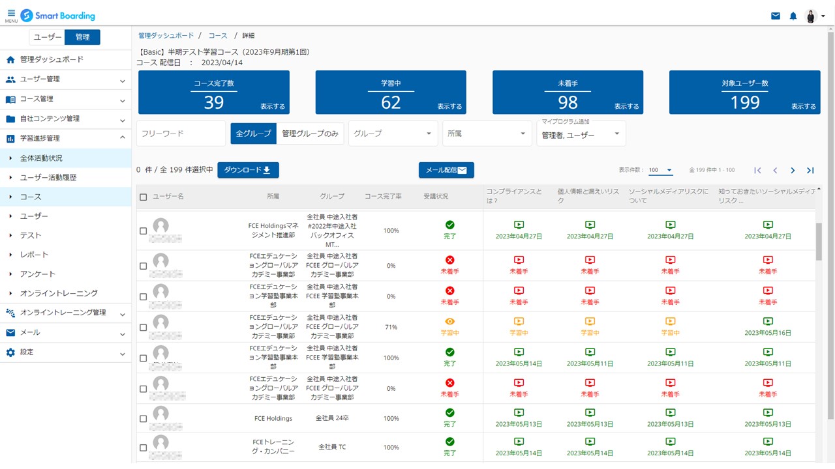The width and height of the screenshot is (835, 469).
Task: Go to the last page of results
Action: coord(810,171)
